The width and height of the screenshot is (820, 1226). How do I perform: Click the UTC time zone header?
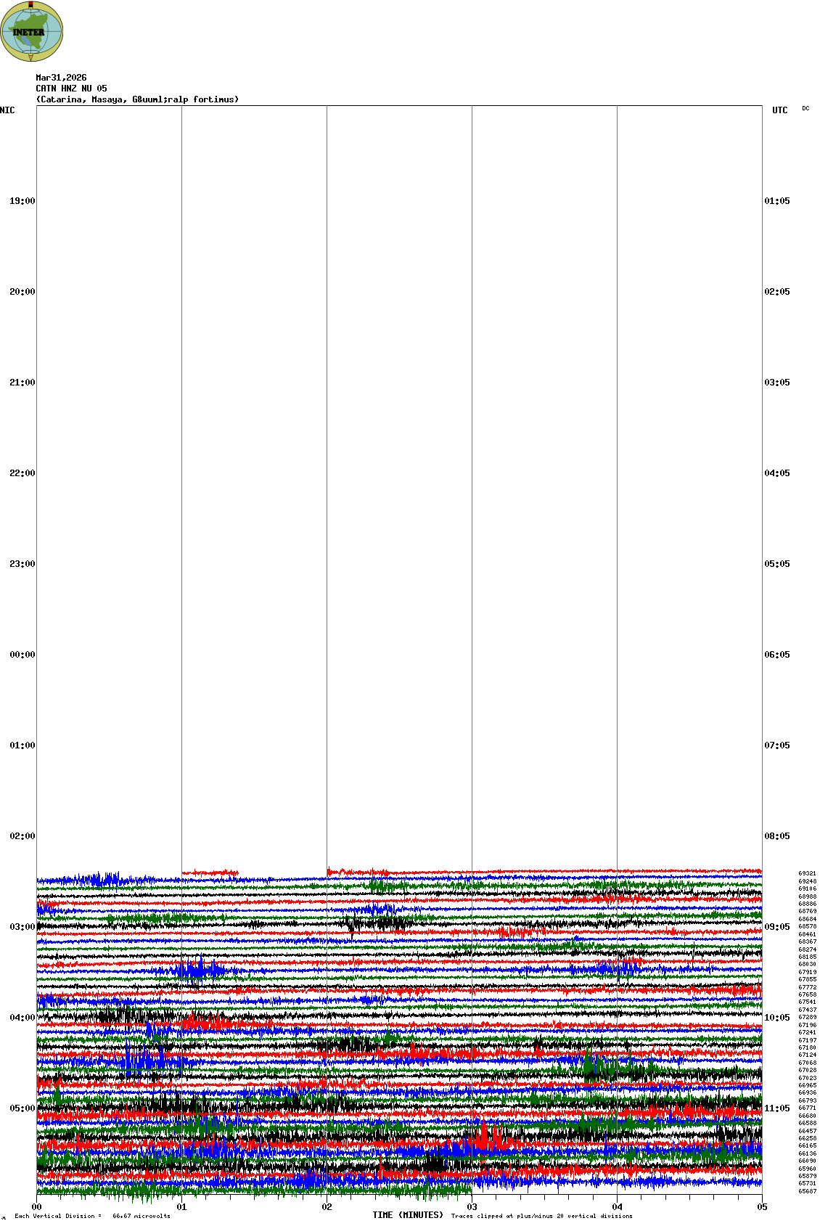779,110
